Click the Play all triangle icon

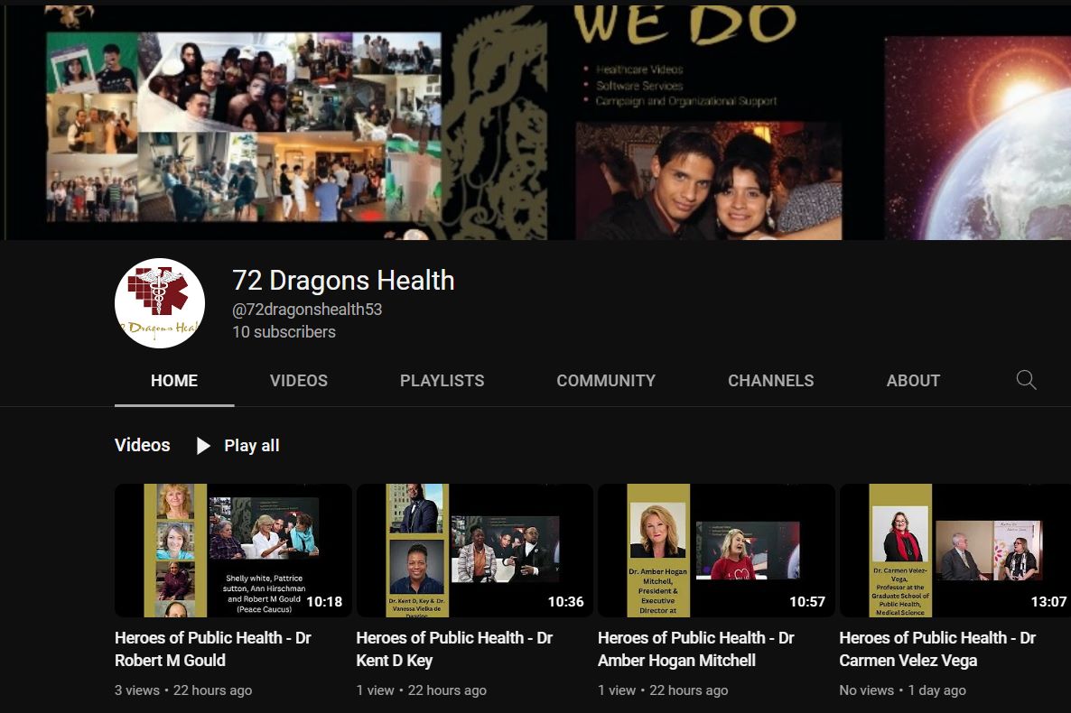point(203,446)
